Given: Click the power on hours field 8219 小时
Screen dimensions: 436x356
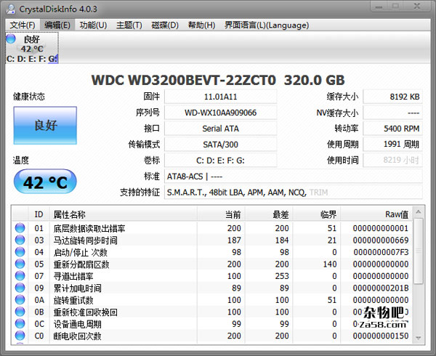Looking at the screenshot, I should [x=392, y=161].
